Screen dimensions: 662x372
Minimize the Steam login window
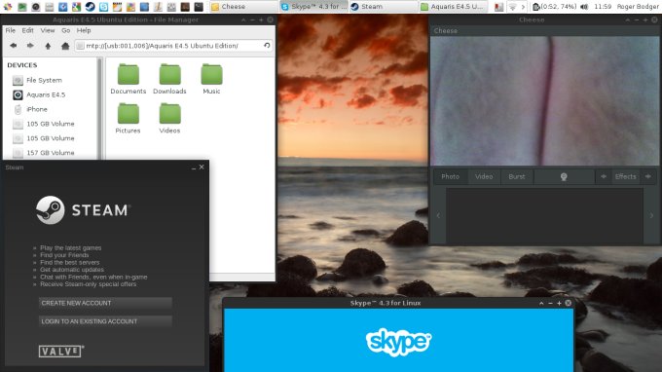click(194, 167)
